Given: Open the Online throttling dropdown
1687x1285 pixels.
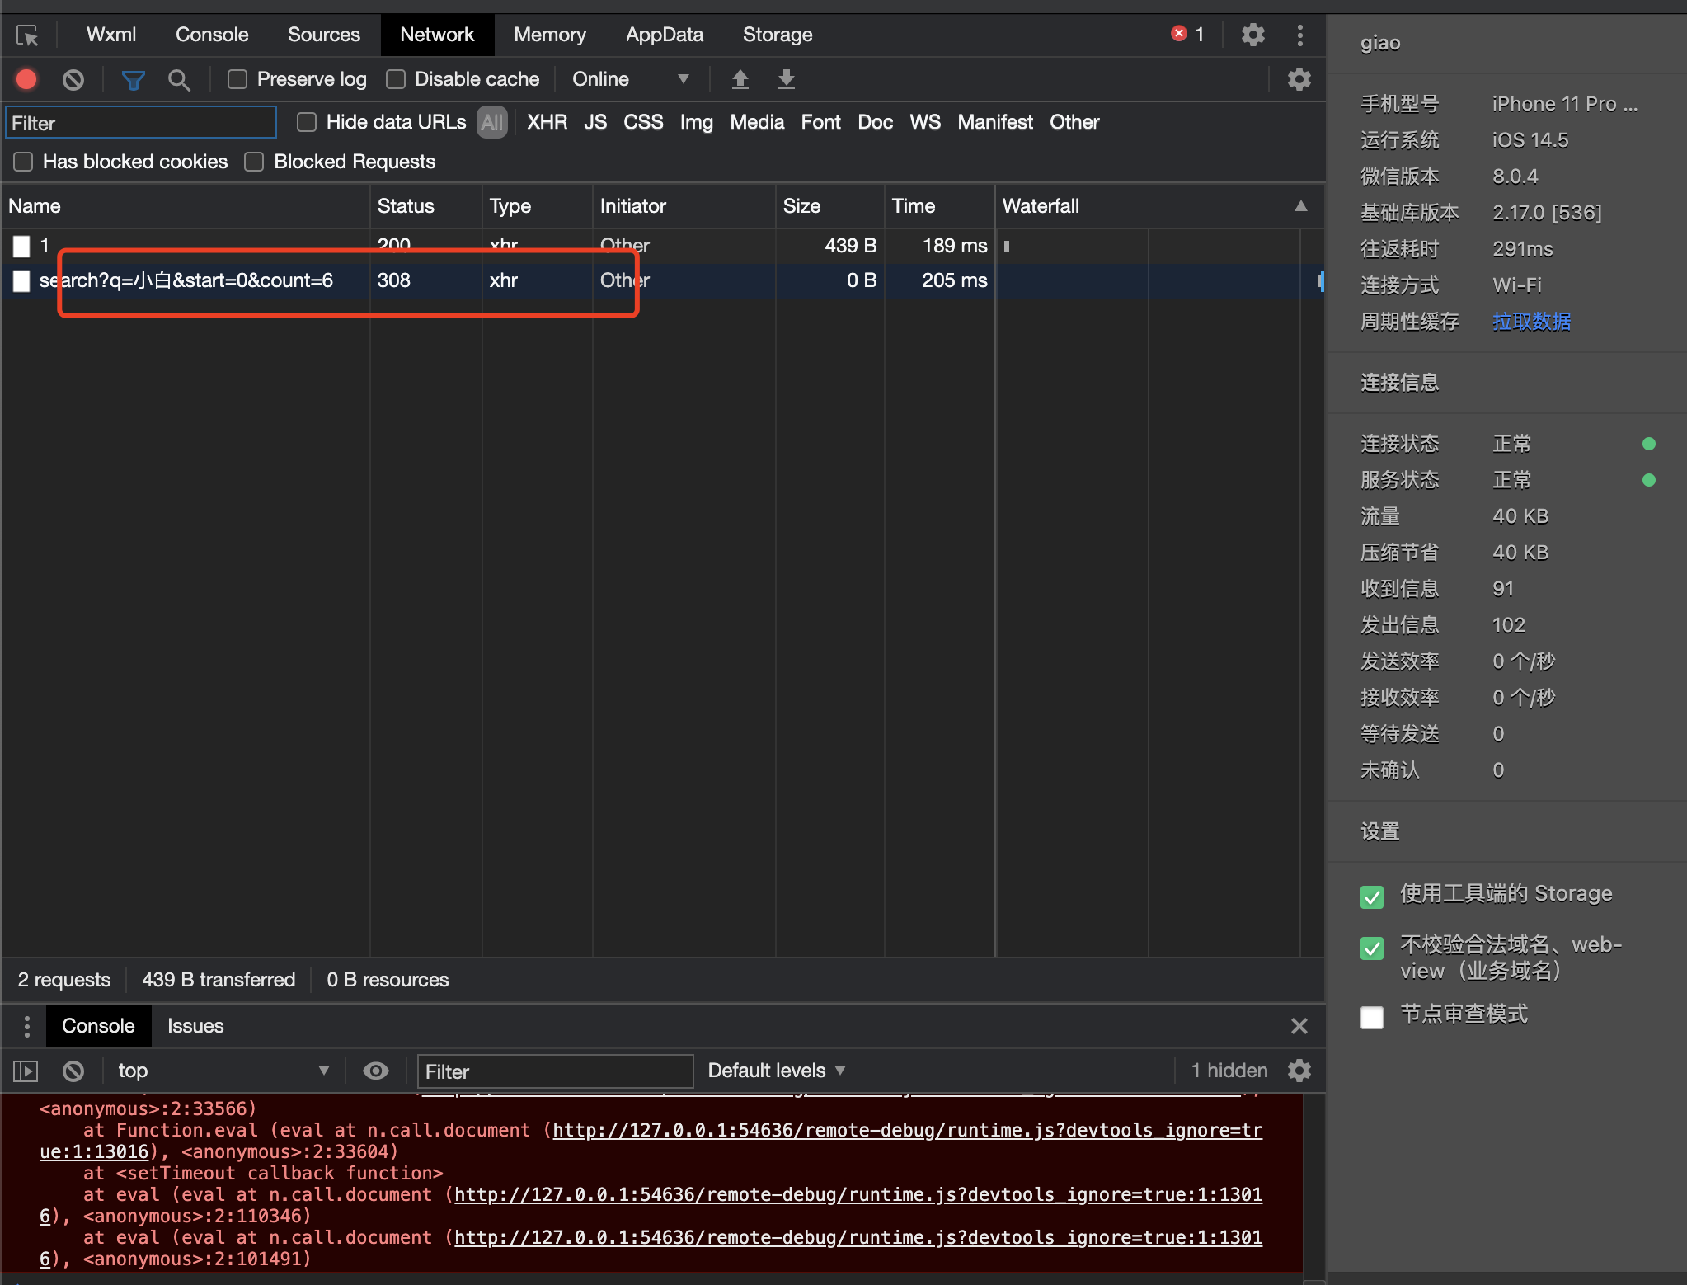Looking at the screenshot, I should (631, 79).
